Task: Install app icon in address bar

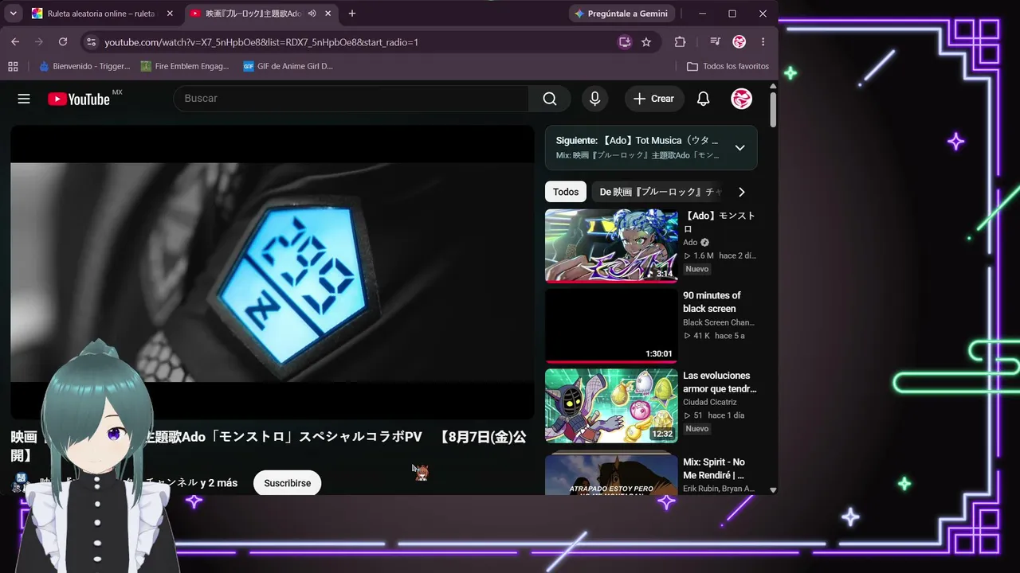Action: point(625,42)
